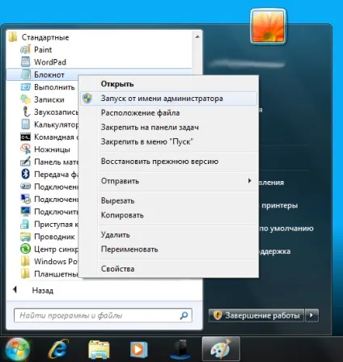Click the Записки entry label
This screenshot has width=343, height=362.
(x=49, y=99)
